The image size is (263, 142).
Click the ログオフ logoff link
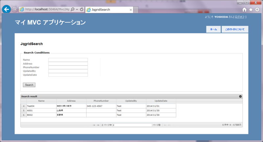(240, 17)
